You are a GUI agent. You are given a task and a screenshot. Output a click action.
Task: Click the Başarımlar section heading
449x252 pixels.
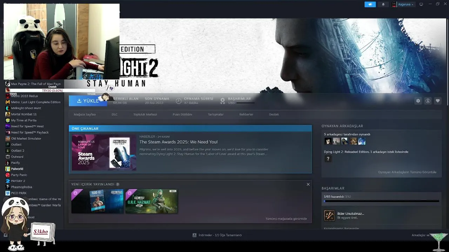(x=333, y=188)
